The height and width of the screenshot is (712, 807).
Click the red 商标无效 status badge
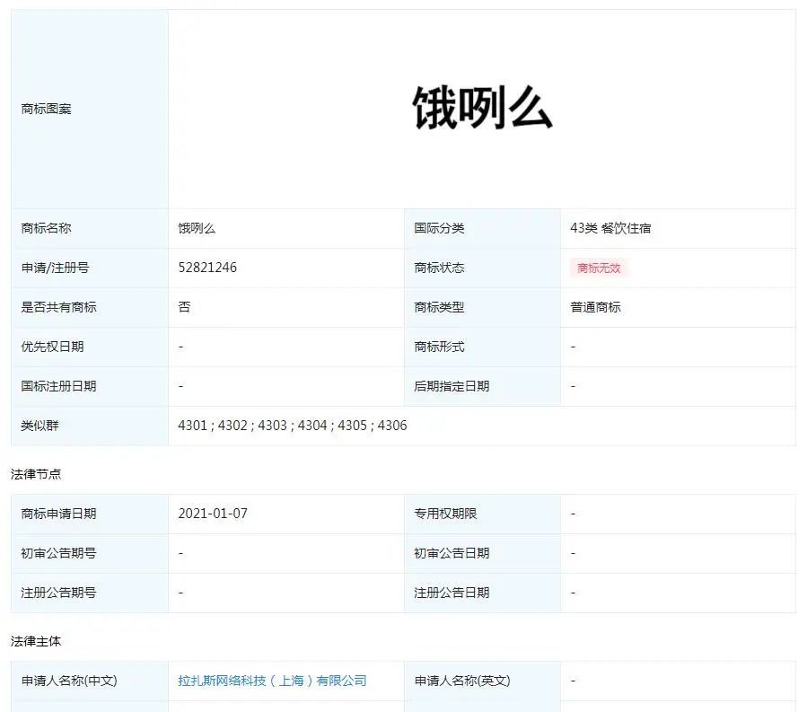598,268
